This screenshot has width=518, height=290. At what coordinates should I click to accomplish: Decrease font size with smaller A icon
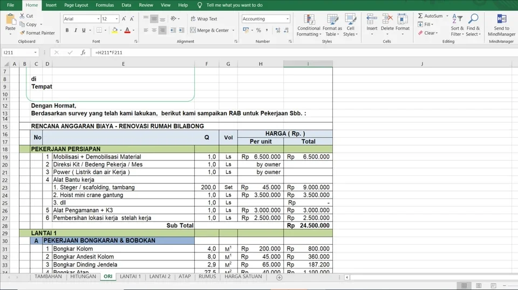(132, 19)
